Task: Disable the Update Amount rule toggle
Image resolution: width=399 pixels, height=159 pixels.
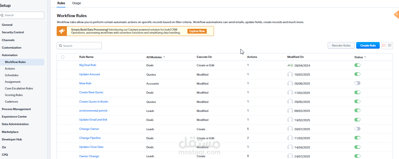Action: point(357,74)
